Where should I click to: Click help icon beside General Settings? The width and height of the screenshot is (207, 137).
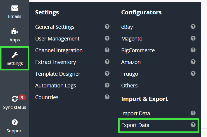pos(107,27)
